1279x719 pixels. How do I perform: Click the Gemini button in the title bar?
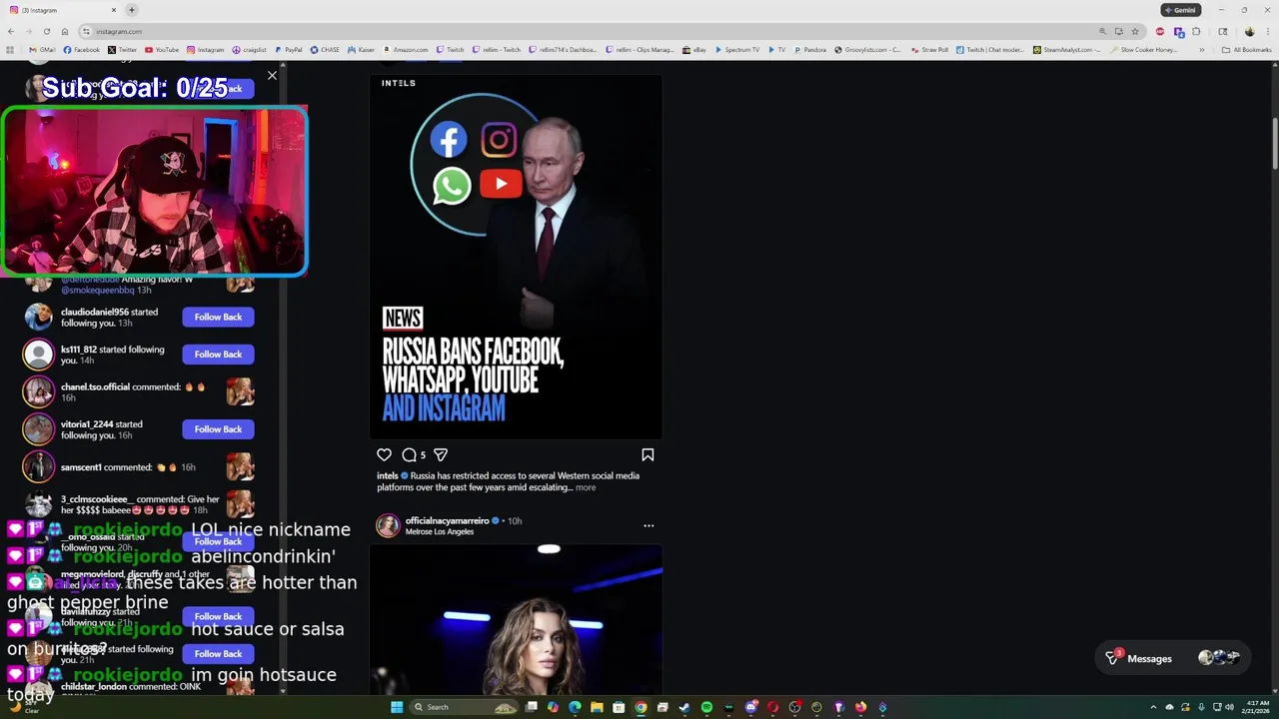click(x=1180, y=10)
